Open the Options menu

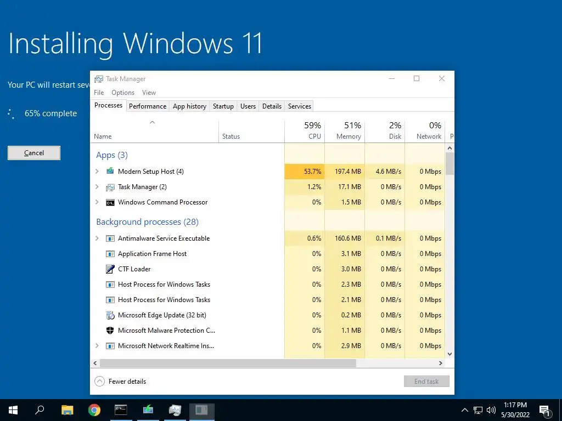[123, 92]
